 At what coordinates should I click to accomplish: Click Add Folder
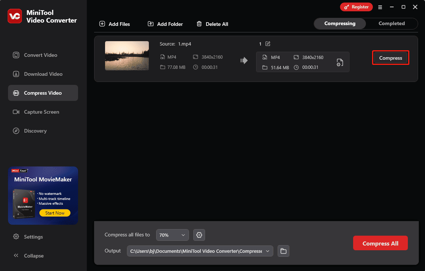[165, 24]
